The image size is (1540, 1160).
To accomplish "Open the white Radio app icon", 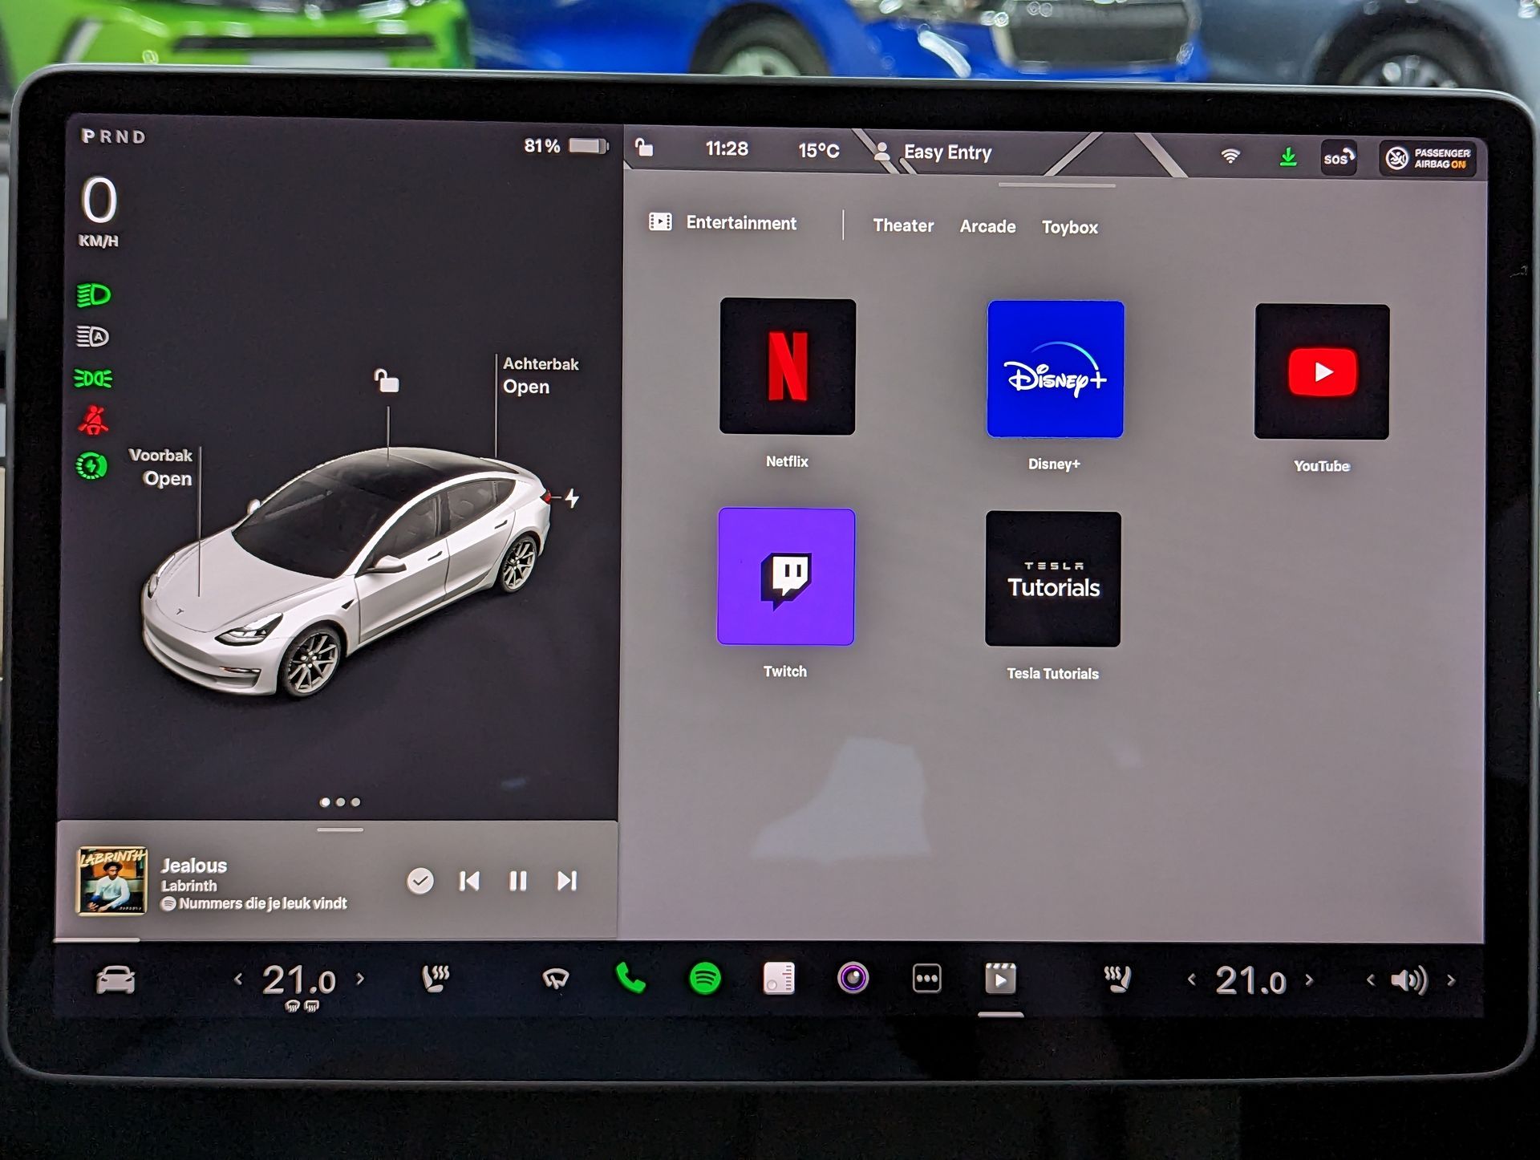I will 779,978.
